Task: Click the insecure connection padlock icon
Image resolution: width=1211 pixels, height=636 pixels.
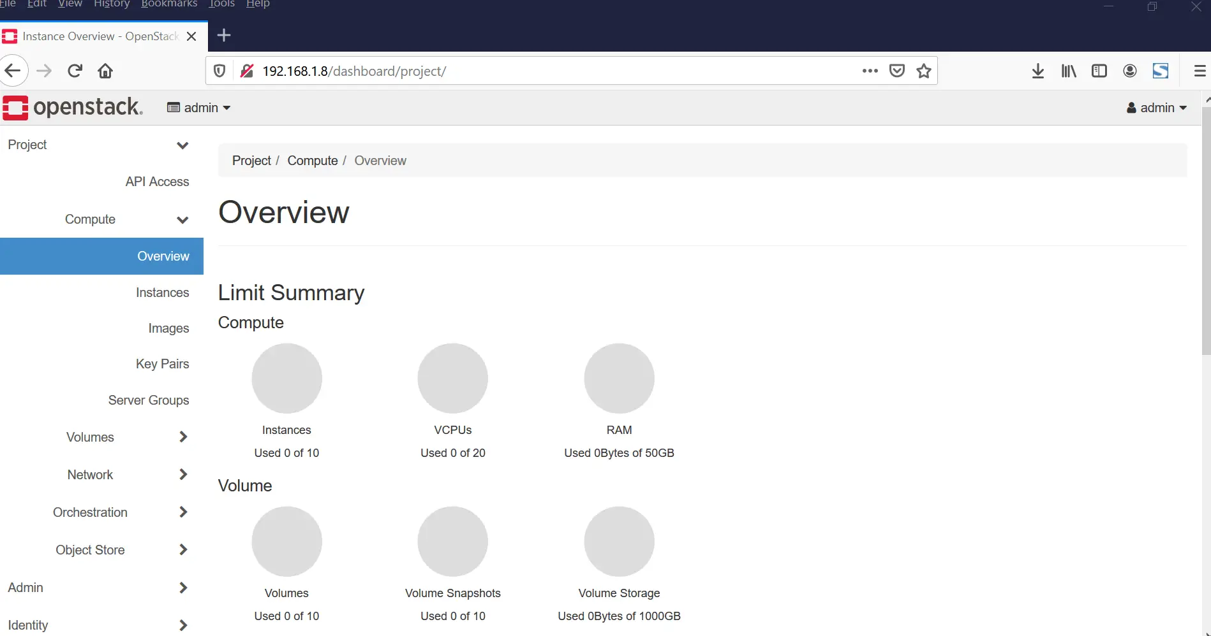Action: (247, 71)
